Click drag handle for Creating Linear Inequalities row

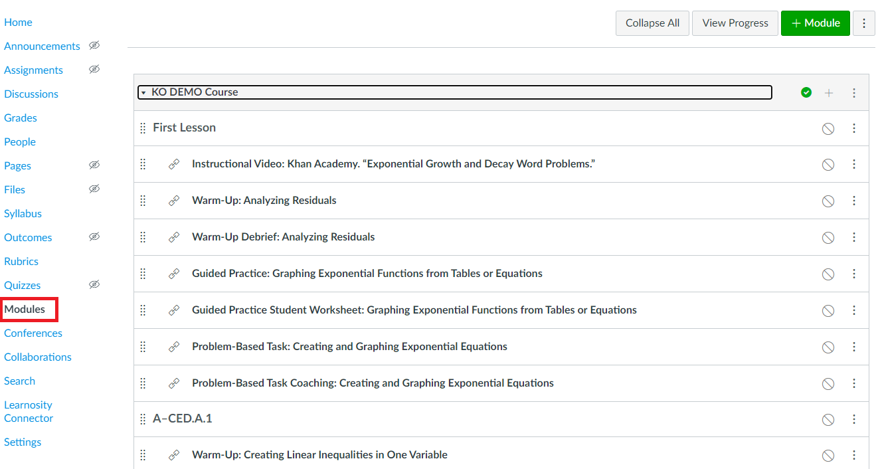pos(143,455)
